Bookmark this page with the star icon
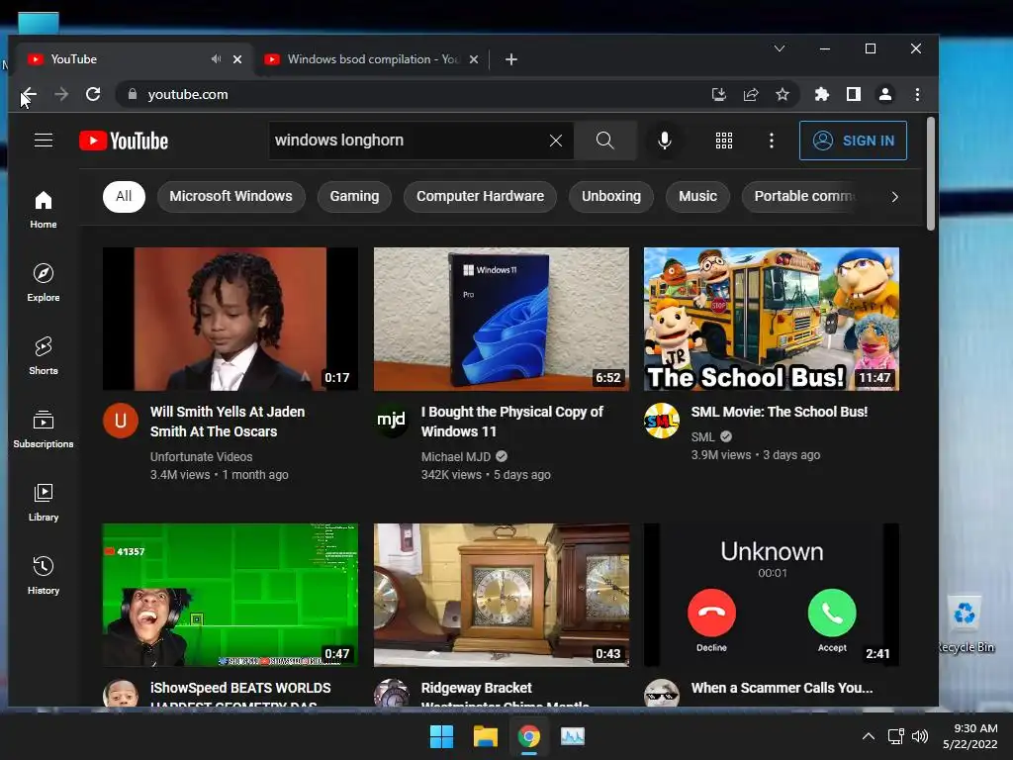The height and width of the screenshot is (760, 1013). 783,94
